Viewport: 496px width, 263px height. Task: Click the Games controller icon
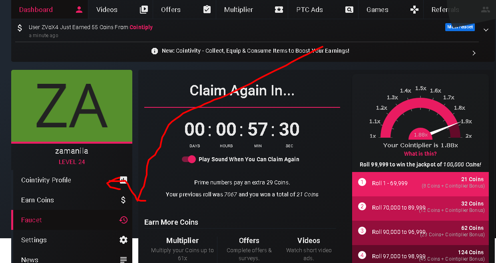click(x=414, y=10)
